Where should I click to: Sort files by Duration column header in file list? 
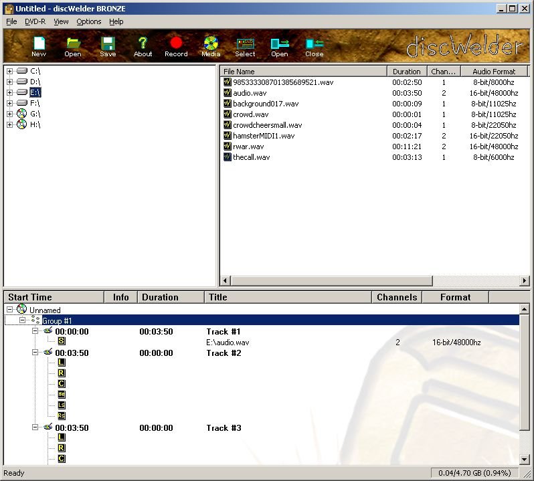pos(407,72)
